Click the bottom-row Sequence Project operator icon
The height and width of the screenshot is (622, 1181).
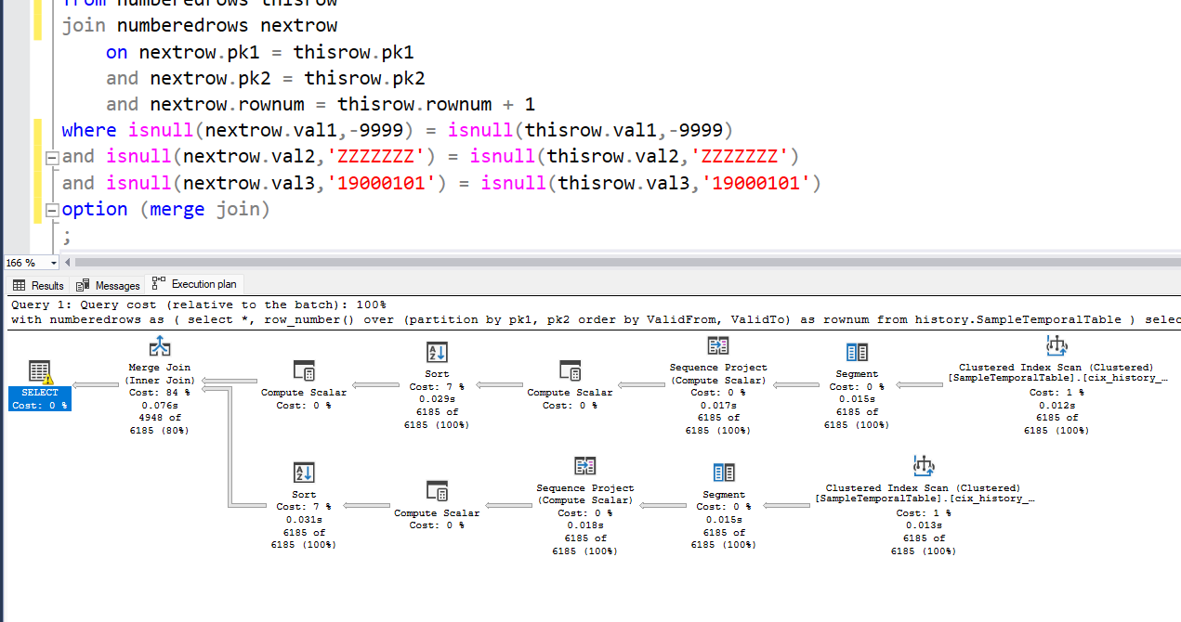pyautogui.click(x=584, y=466)
